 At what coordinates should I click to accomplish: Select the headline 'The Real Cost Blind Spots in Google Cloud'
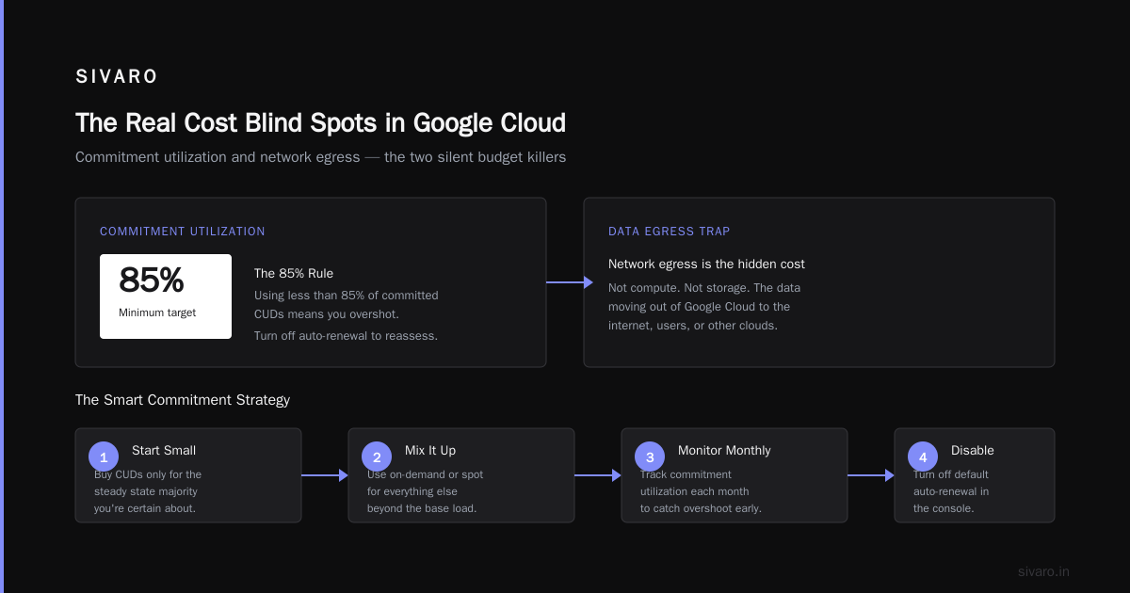coord(320,123)
